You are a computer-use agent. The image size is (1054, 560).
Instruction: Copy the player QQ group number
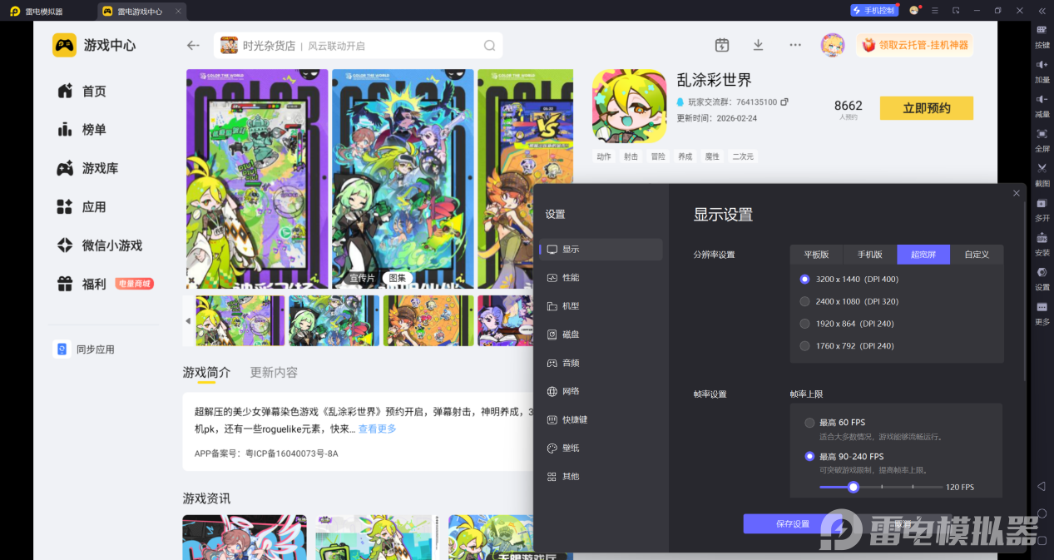[x=784, y=102]
